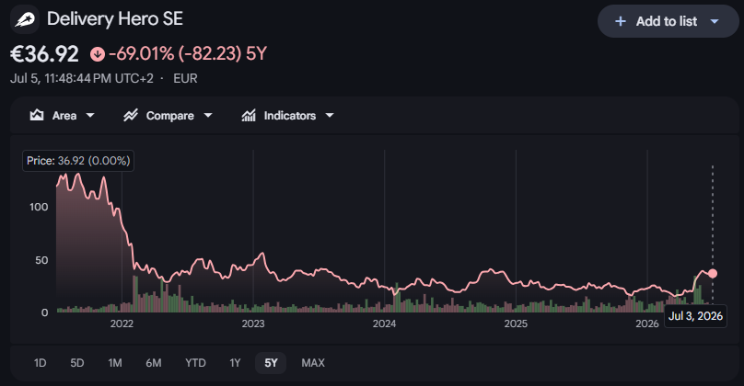Expand the Compare dropdown arrow

pos(208,115)
